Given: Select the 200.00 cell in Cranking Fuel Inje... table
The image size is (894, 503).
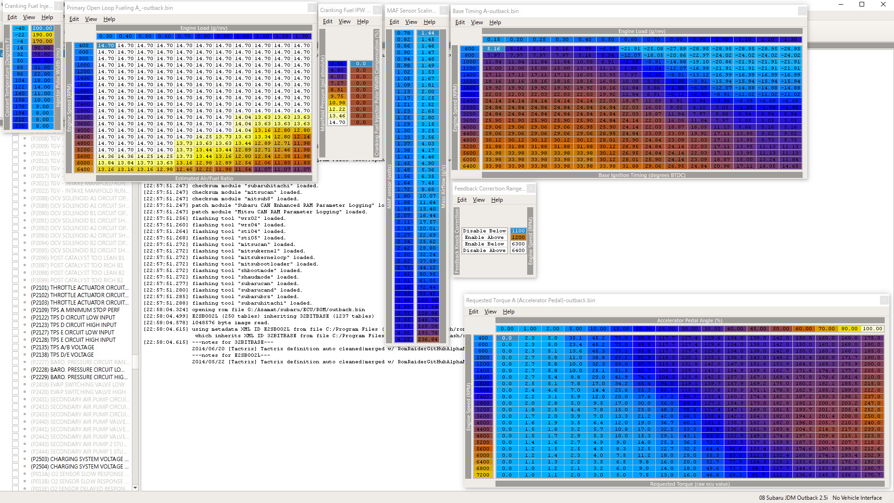Looking at the screenshot, I should tap(42, 28).
